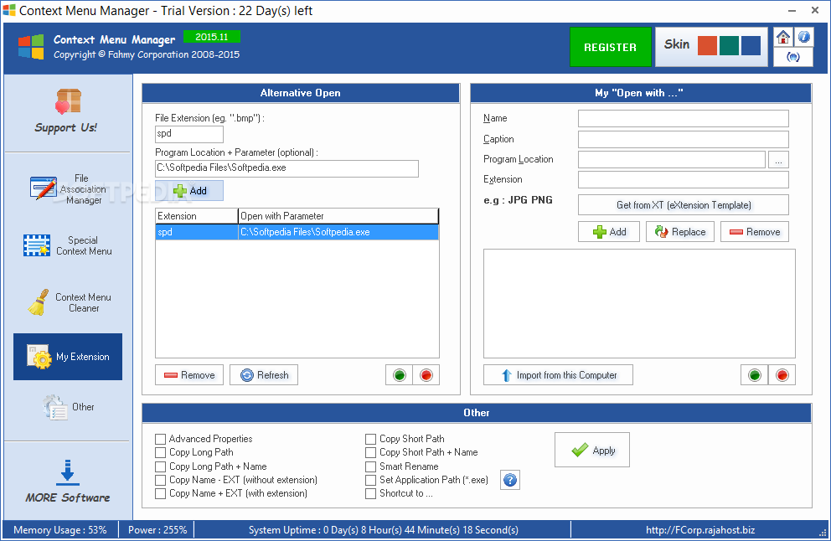Add the alternative open entry

click(x=189, y=191)
